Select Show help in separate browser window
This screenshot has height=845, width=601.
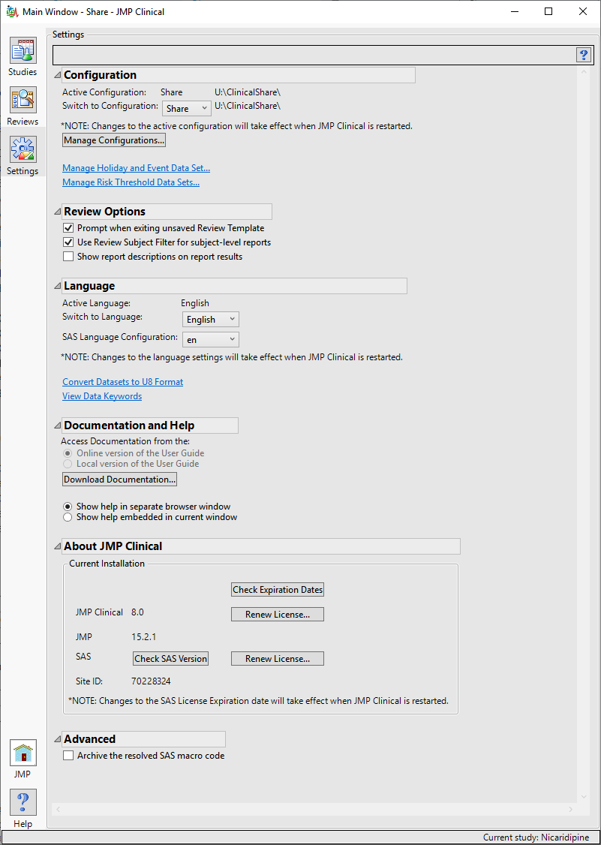[68, 507]
